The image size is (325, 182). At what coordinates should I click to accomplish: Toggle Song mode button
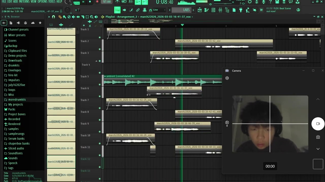[x=76, y=3]
